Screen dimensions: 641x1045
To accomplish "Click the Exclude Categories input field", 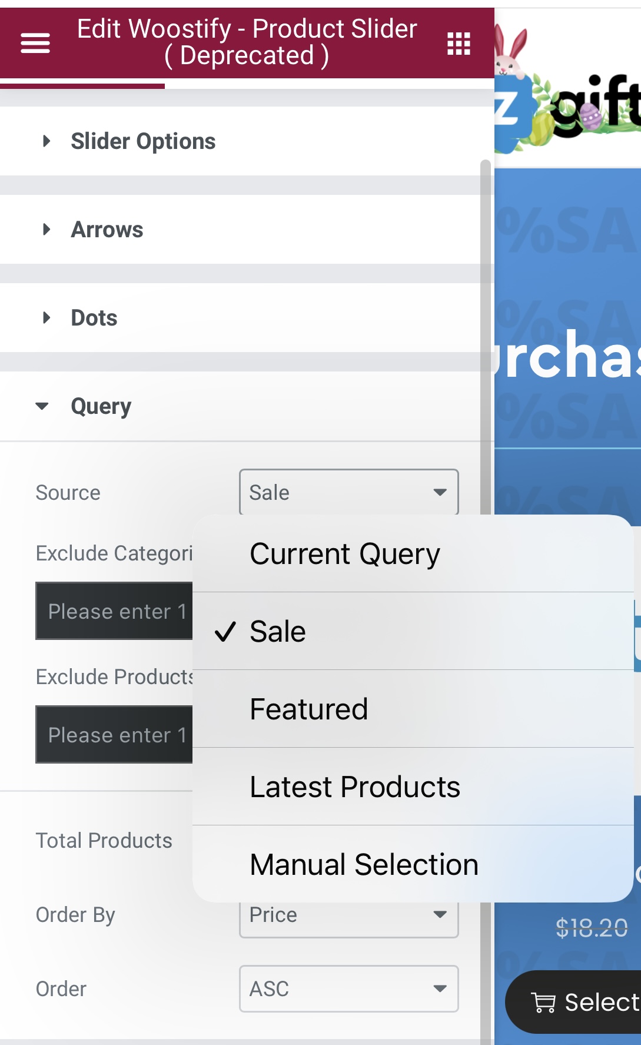I will coord(114,611).
